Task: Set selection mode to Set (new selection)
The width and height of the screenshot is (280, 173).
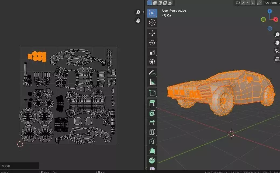Action: tap(150, 3)
